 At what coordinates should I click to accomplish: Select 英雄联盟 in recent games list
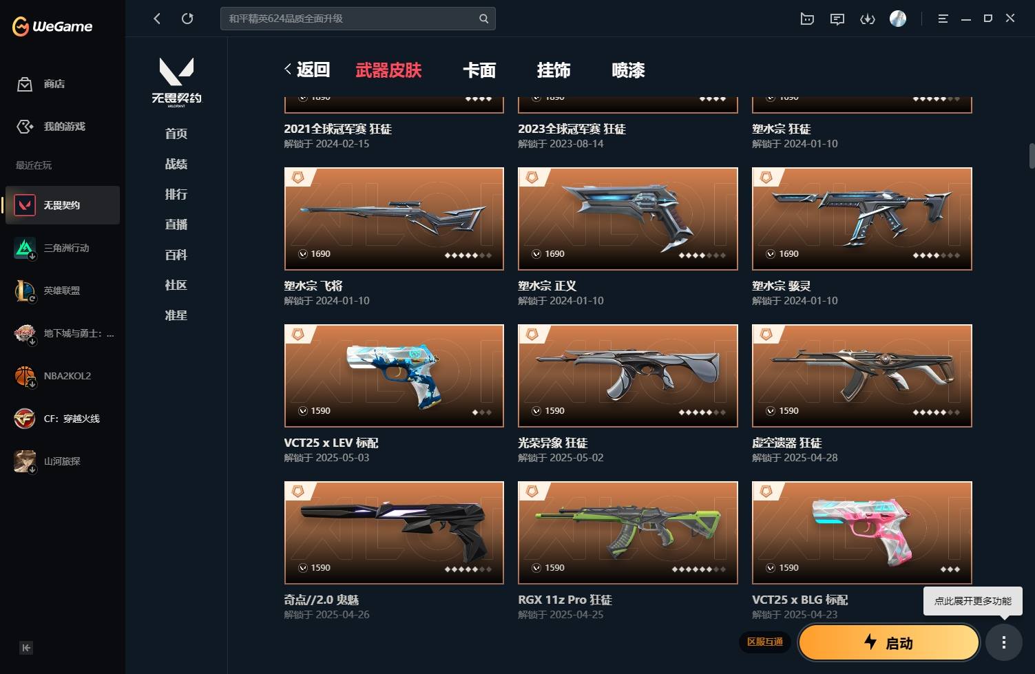click(62, 291)
